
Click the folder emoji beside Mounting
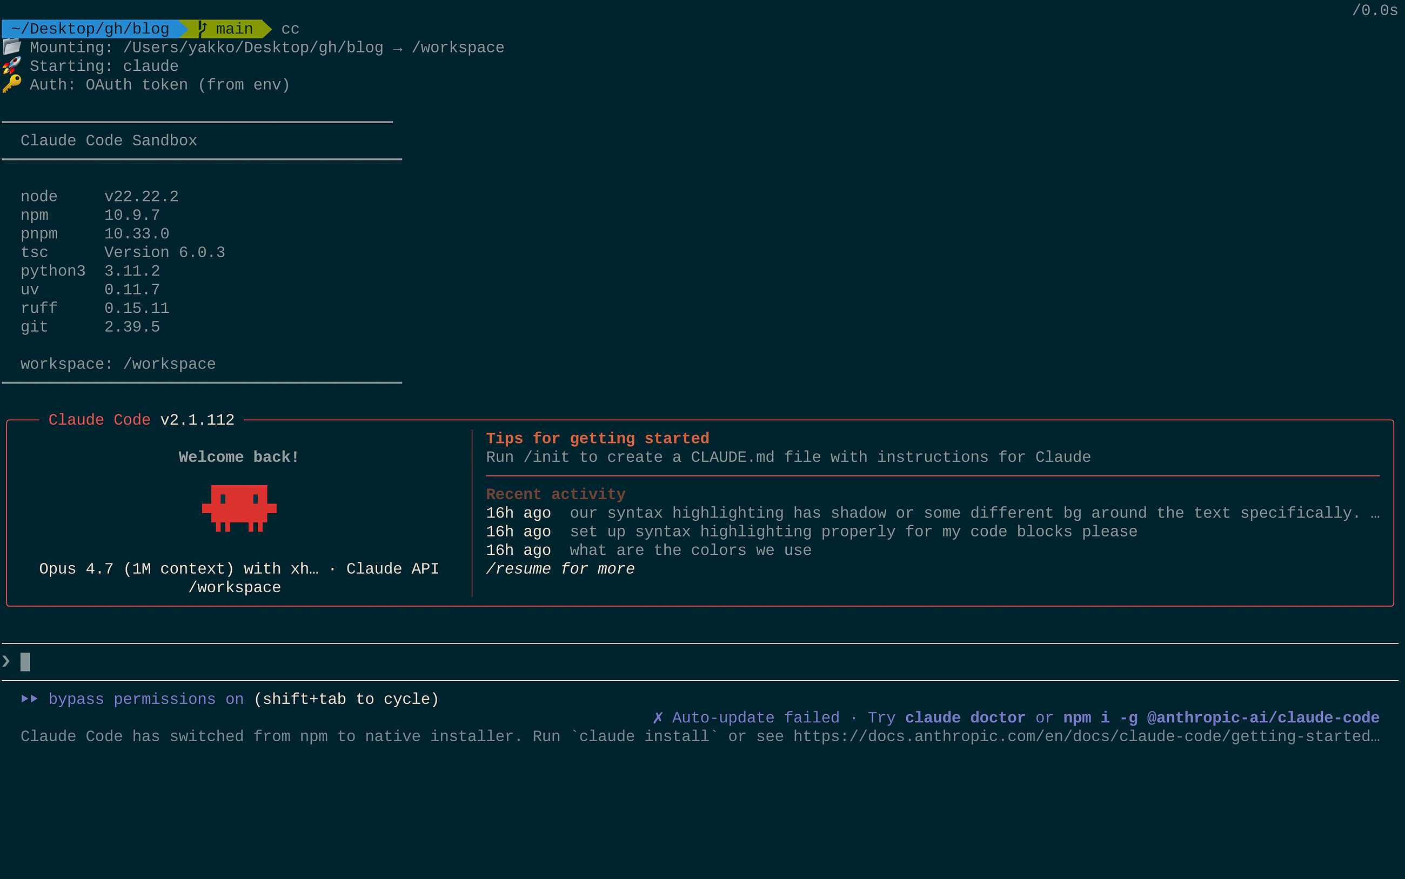tap(12, 47)
